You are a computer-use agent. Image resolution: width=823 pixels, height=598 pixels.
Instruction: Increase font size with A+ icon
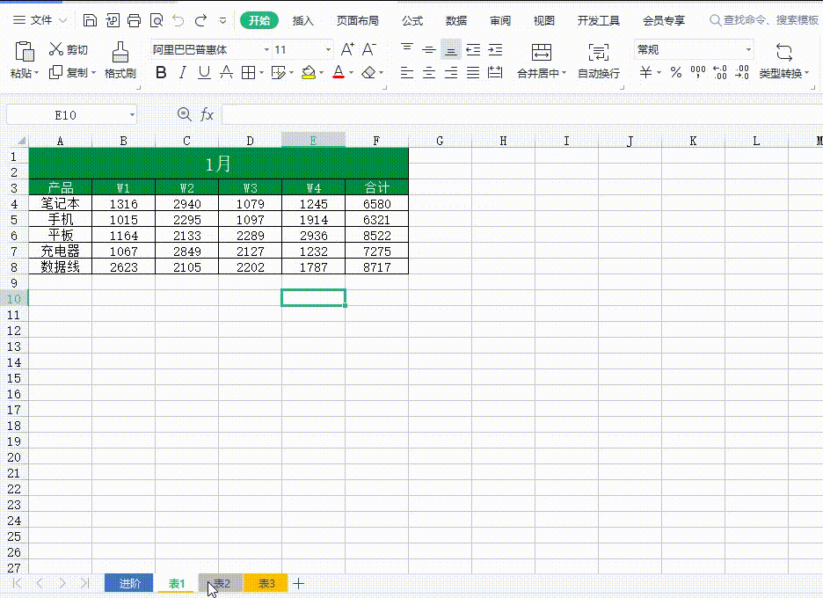(x=347, y=49)
